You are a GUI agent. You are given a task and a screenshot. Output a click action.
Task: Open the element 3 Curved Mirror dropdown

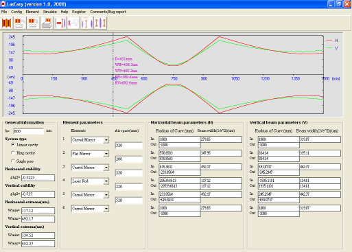tap(106, 168)
